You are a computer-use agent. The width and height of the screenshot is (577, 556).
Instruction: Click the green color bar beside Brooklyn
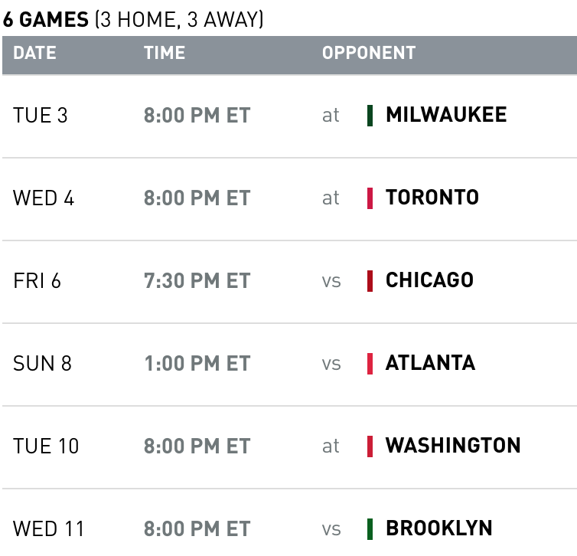point(370,529)
